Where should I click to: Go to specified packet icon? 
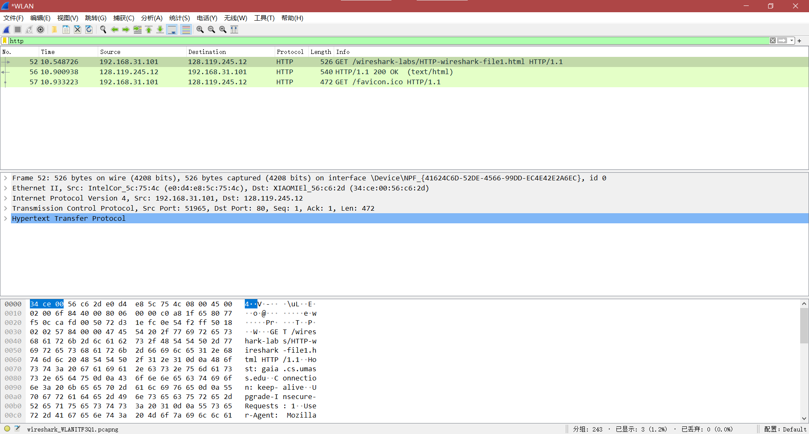coord(137,29)
